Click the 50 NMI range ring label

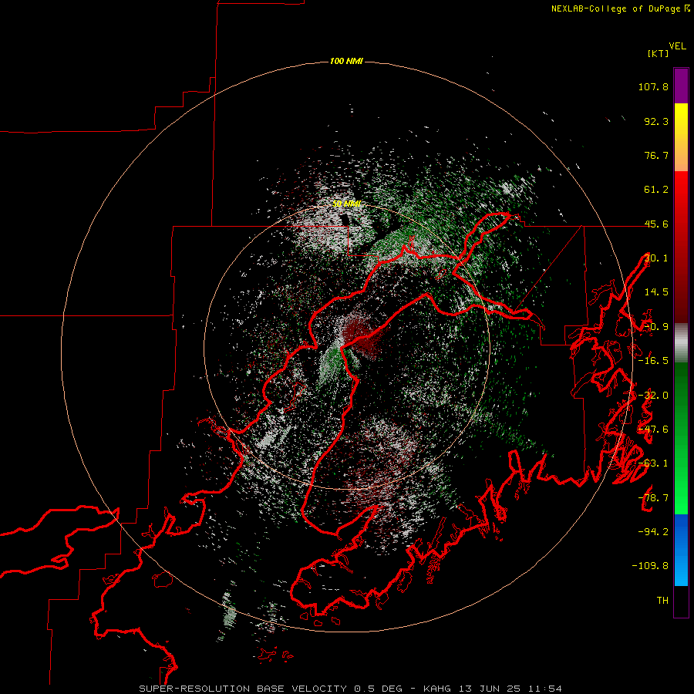coord(346,204)
